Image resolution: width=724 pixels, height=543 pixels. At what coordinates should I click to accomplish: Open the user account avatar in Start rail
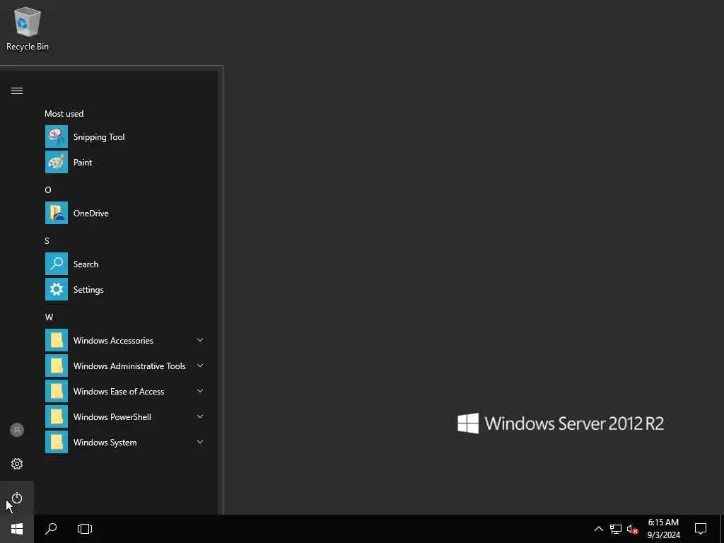coord(17,430)
